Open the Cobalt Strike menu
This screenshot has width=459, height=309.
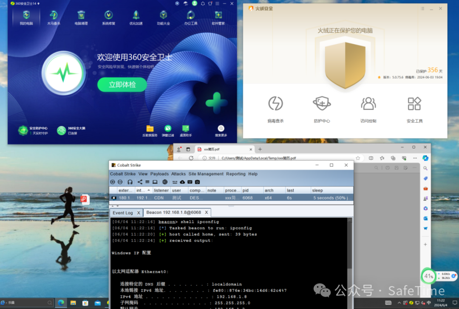123,174
